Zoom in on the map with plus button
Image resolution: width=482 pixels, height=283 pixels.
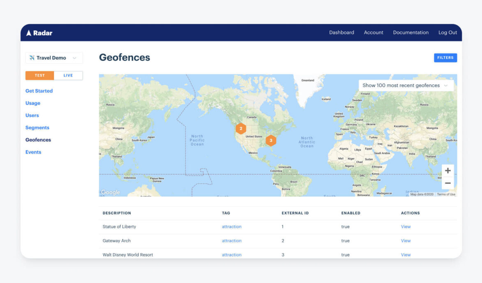coord(447,171)
